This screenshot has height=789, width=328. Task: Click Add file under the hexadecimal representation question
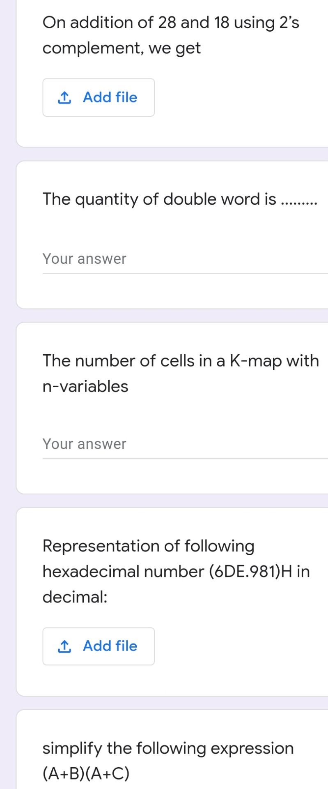point(99,646)
